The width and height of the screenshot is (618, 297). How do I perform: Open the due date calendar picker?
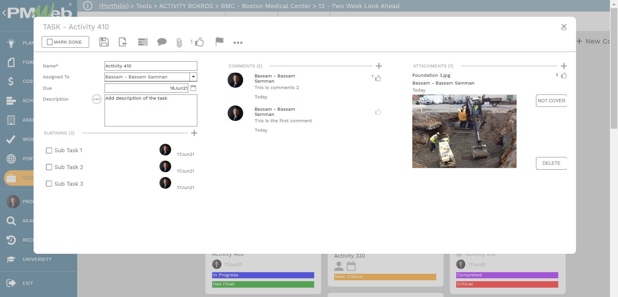pyautogui.click(x=193, y=88)
